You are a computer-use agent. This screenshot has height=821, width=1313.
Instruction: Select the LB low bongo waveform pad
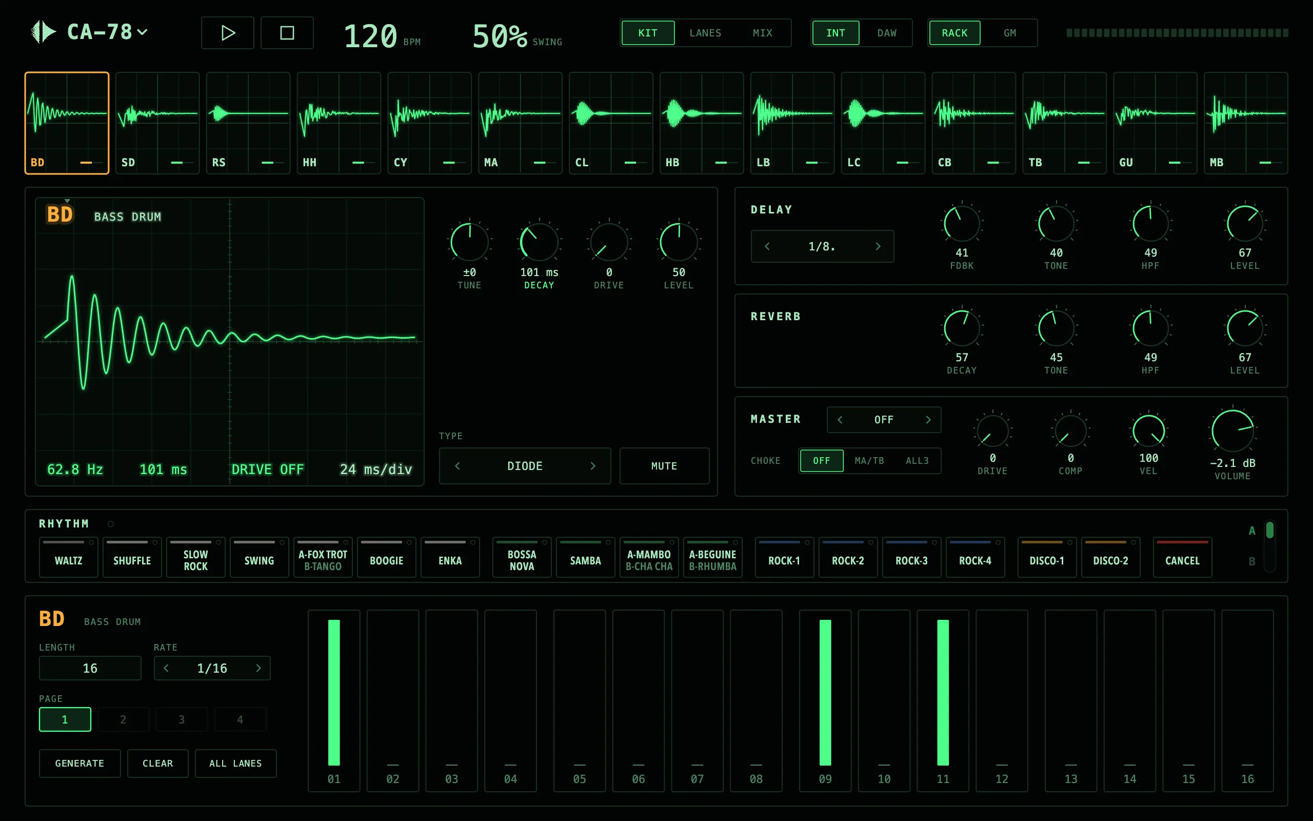point(792,123)
